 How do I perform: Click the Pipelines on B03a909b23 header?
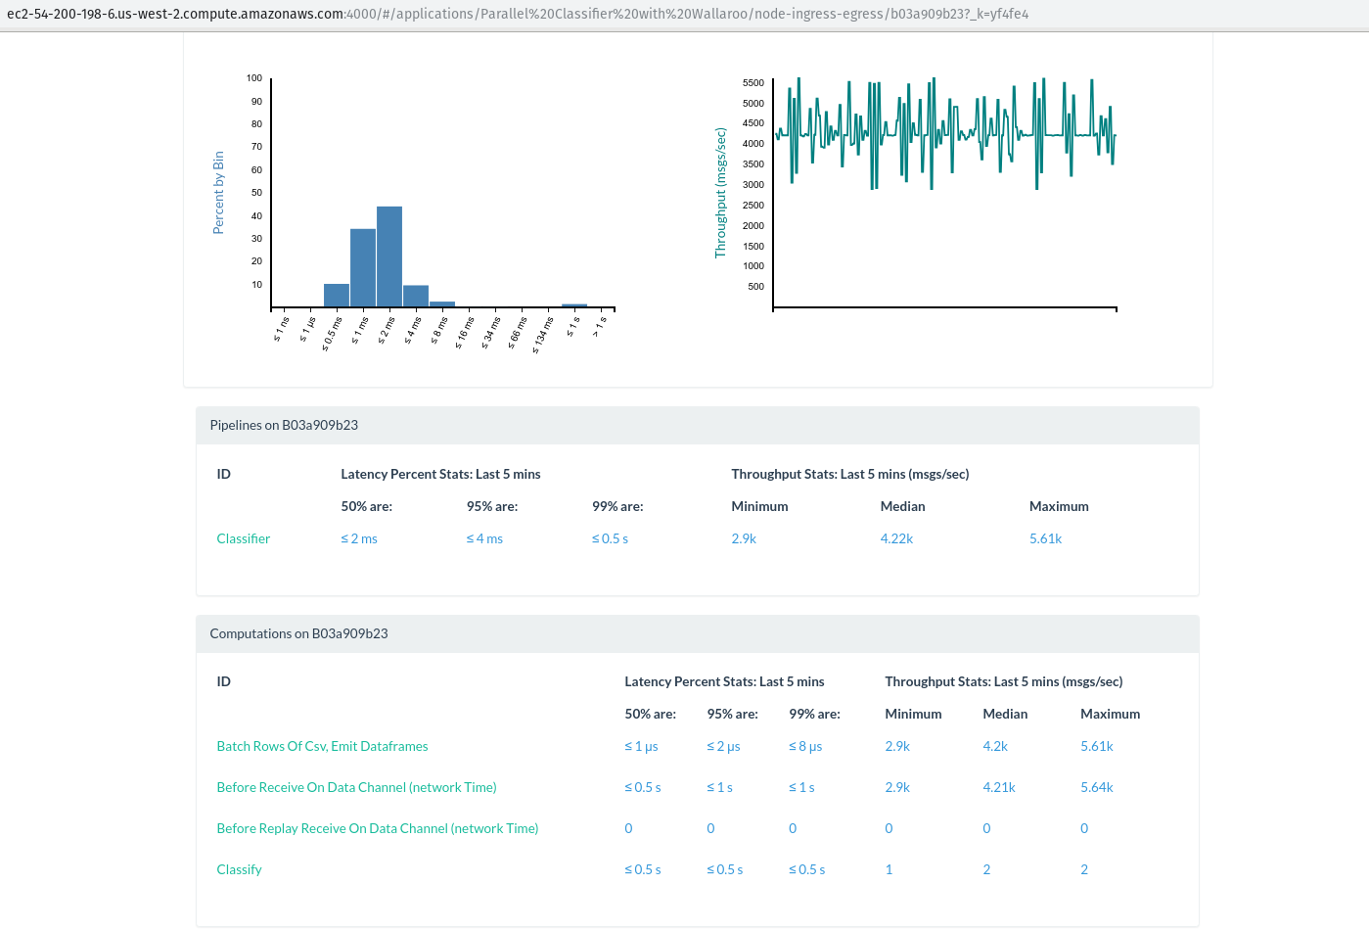(x=284, y=425)
